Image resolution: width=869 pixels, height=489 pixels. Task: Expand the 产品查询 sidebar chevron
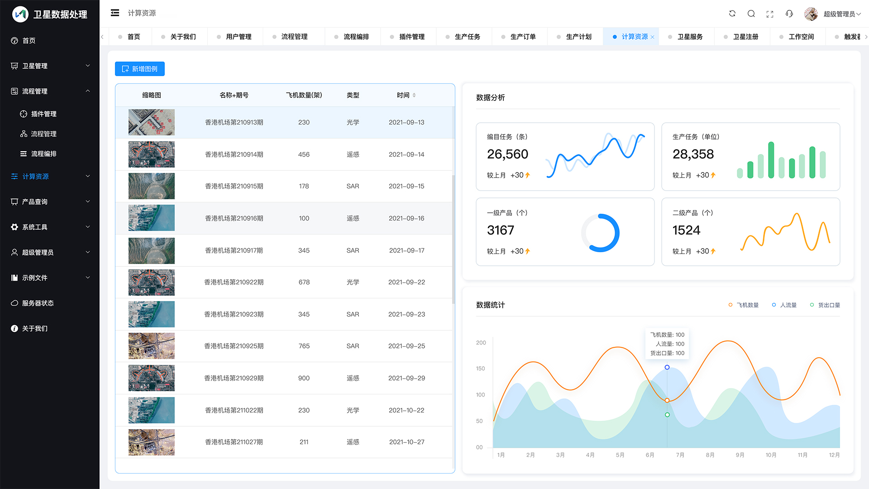[88, 201]
